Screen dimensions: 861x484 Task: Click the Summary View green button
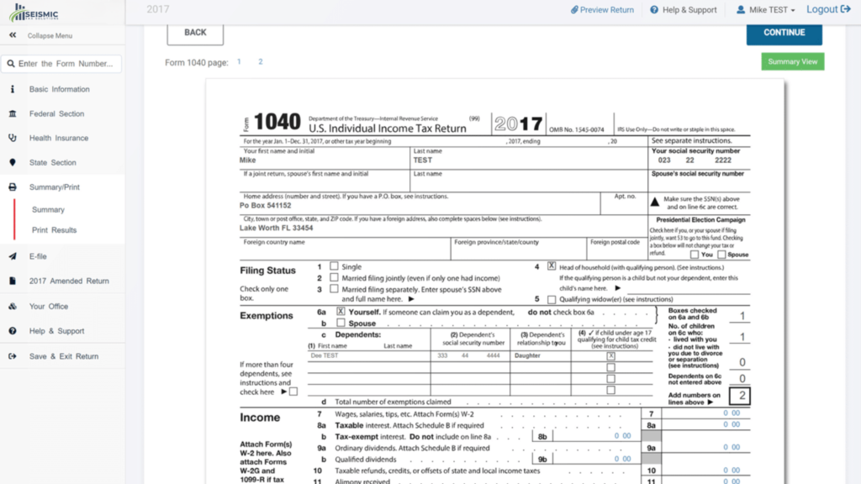coord(792,61)
